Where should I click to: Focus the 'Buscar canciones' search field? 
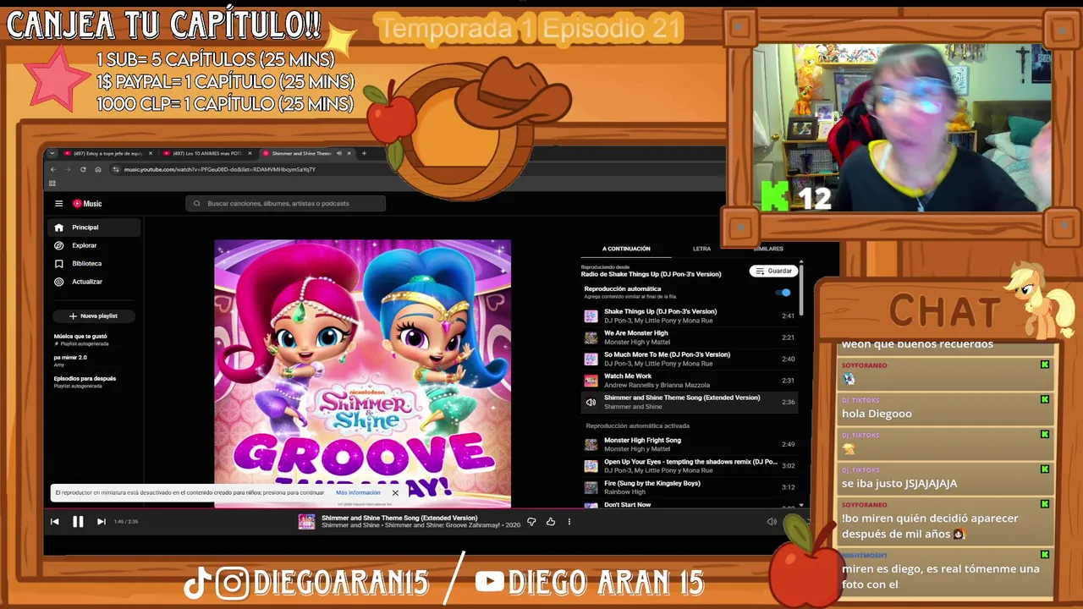[x=285, y=203]
